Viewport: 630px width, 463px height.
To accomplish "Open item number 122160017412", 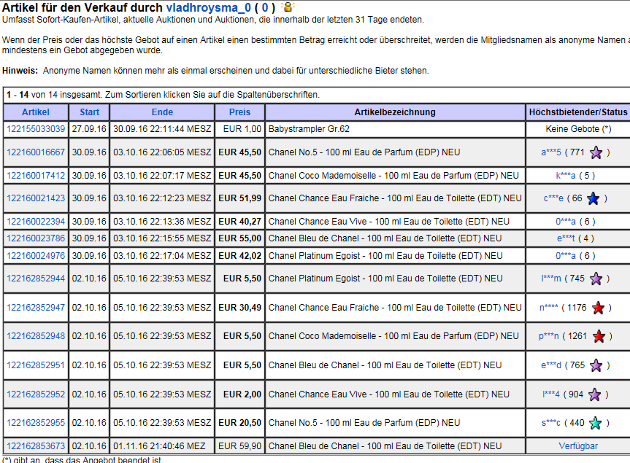I will [x=36, y=175].
